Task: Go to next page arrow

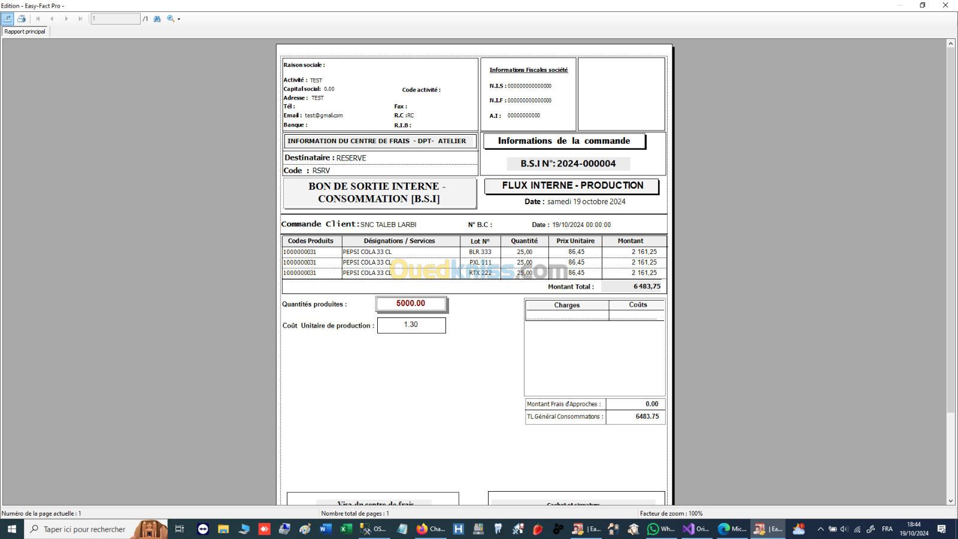Action: tap(66, 19)
